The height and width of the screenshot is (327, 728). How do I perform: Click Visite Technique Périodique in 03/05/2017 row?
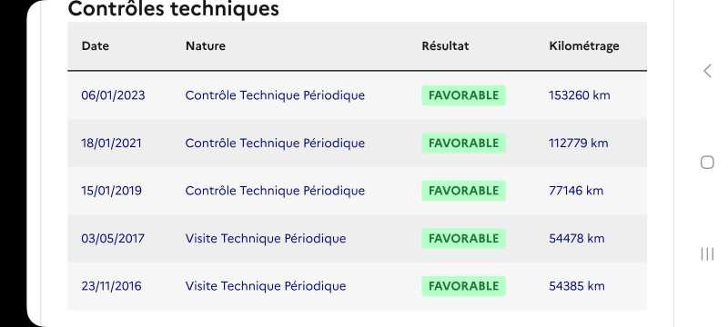point(266,239)
